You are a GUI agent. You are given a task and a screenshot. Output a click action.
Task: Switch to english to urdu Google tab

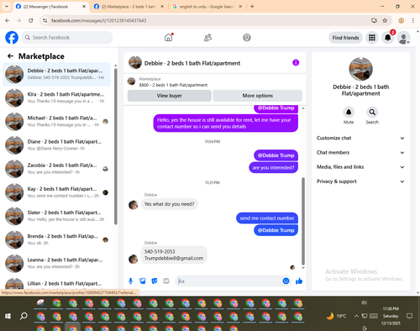click(207, 7)
